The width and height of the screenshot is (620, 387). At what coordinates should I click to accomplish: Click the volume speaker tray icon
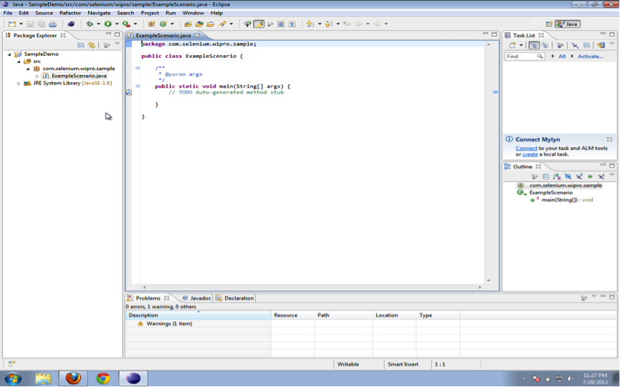[x=571, y=378]
